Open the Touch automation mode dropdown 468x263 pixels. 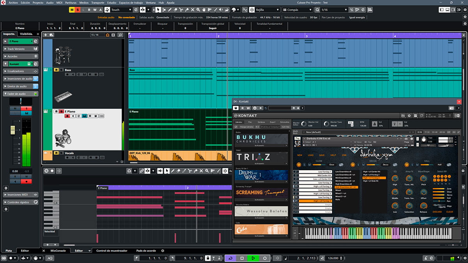[x=121, y=10]
